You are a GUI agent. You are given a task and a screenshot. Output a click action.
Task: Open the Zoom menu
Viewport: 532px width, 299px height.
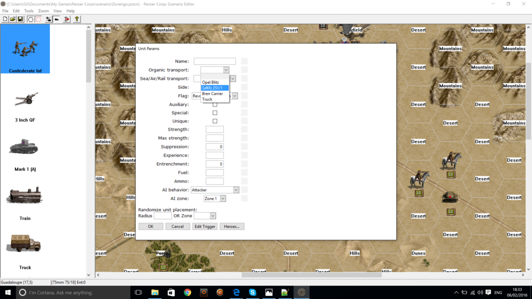[x=44, y=11]
